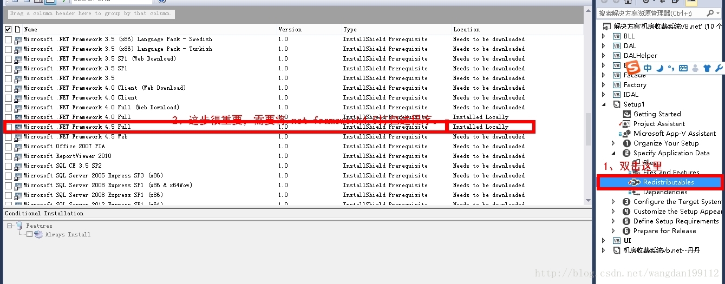Click the Features group icon in Conditional Installation
This screenshot has height=284, width=725.
click(x=20, y=226)
